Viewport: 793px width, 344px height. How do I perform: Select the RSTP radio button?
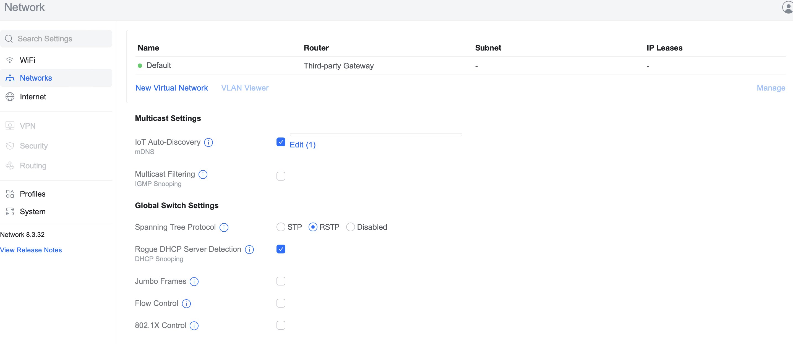click(313, 227)
